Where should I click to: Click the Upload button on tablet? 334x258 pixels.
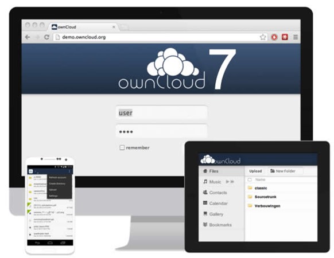pyautogui.click(x=255, y=171)
